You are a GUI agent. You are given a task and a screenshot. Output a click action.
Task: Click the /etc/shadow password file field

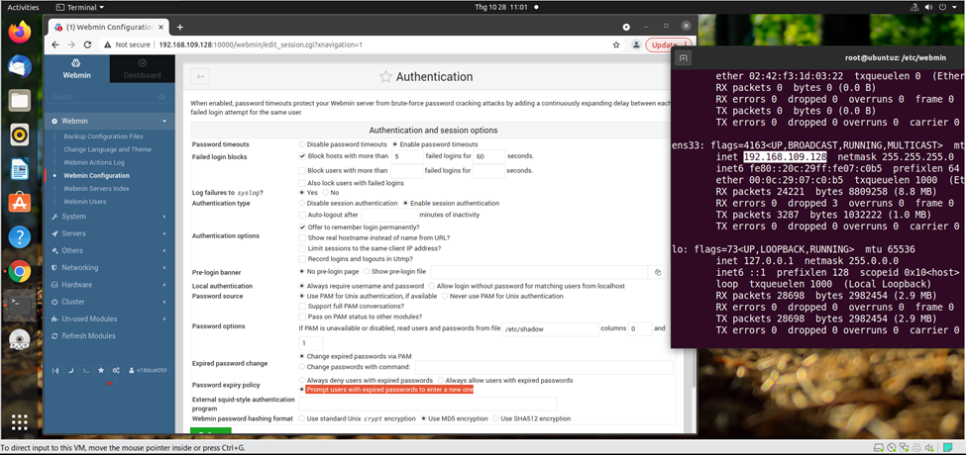coord(550,329)
